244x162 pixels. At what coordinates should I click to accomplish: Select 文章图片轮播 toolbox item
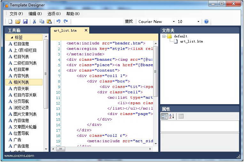pyautogui.click(x=24, y=127)
